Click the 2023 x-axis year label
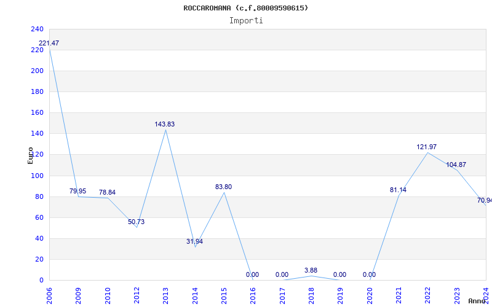492x307 pixels. pos(457,296)
